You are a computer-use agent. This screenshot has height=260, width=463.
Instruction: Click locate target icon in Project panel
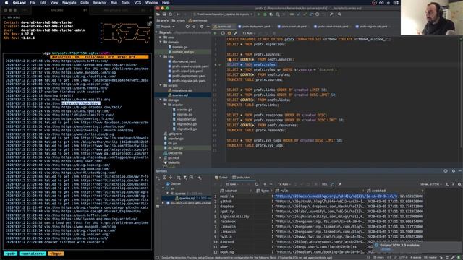187,27
